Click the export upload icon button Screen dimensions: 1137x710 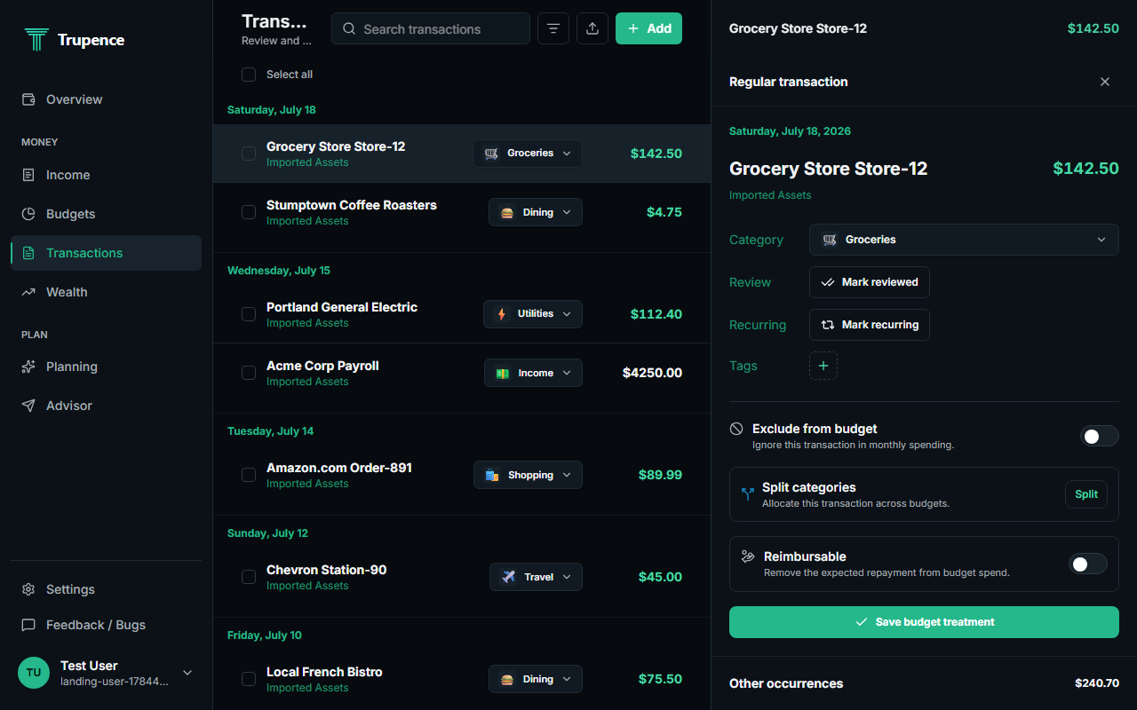coord(592,28)
